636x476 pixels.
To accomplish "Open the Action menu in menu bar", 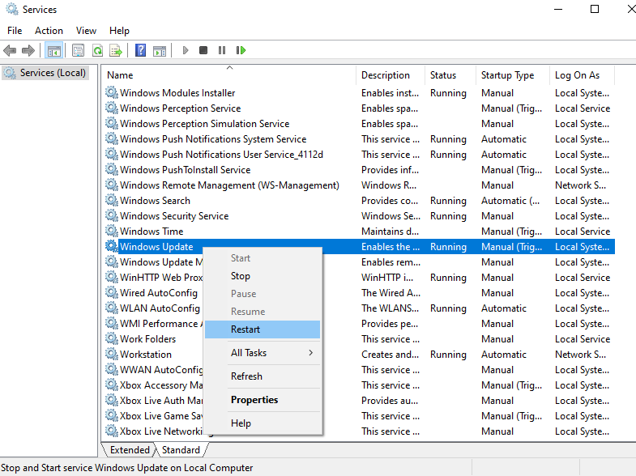I will pos(49,30).
